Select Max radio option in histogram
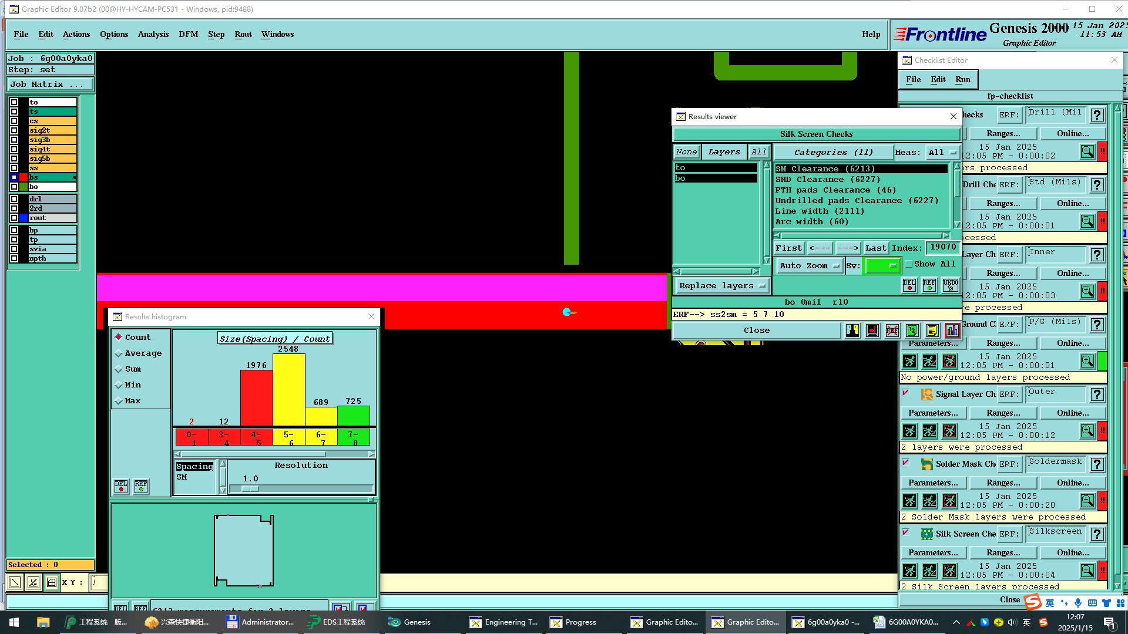 (x=119, y=400)
